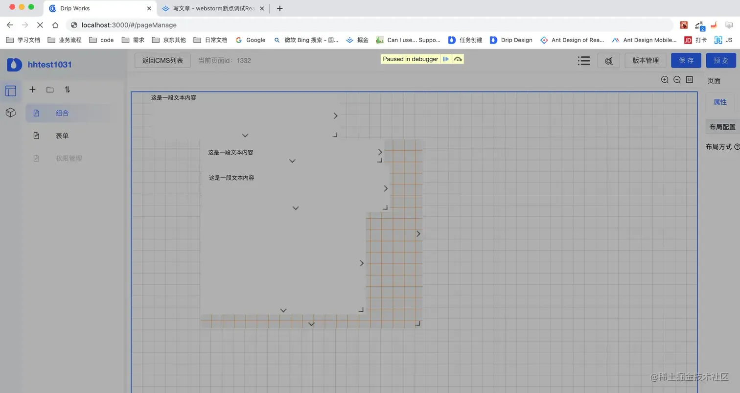Click the 当前页面id: 1332 label

224,61
